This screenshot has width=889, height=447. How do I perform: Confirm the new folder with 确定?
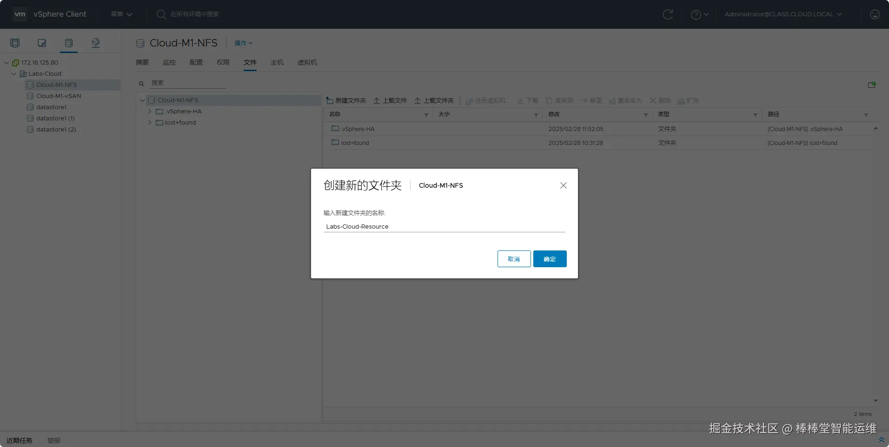click(550, 259)
